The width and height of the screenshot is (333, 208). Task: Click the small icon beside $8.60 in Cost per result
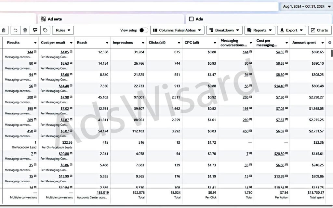coord(71,74)
